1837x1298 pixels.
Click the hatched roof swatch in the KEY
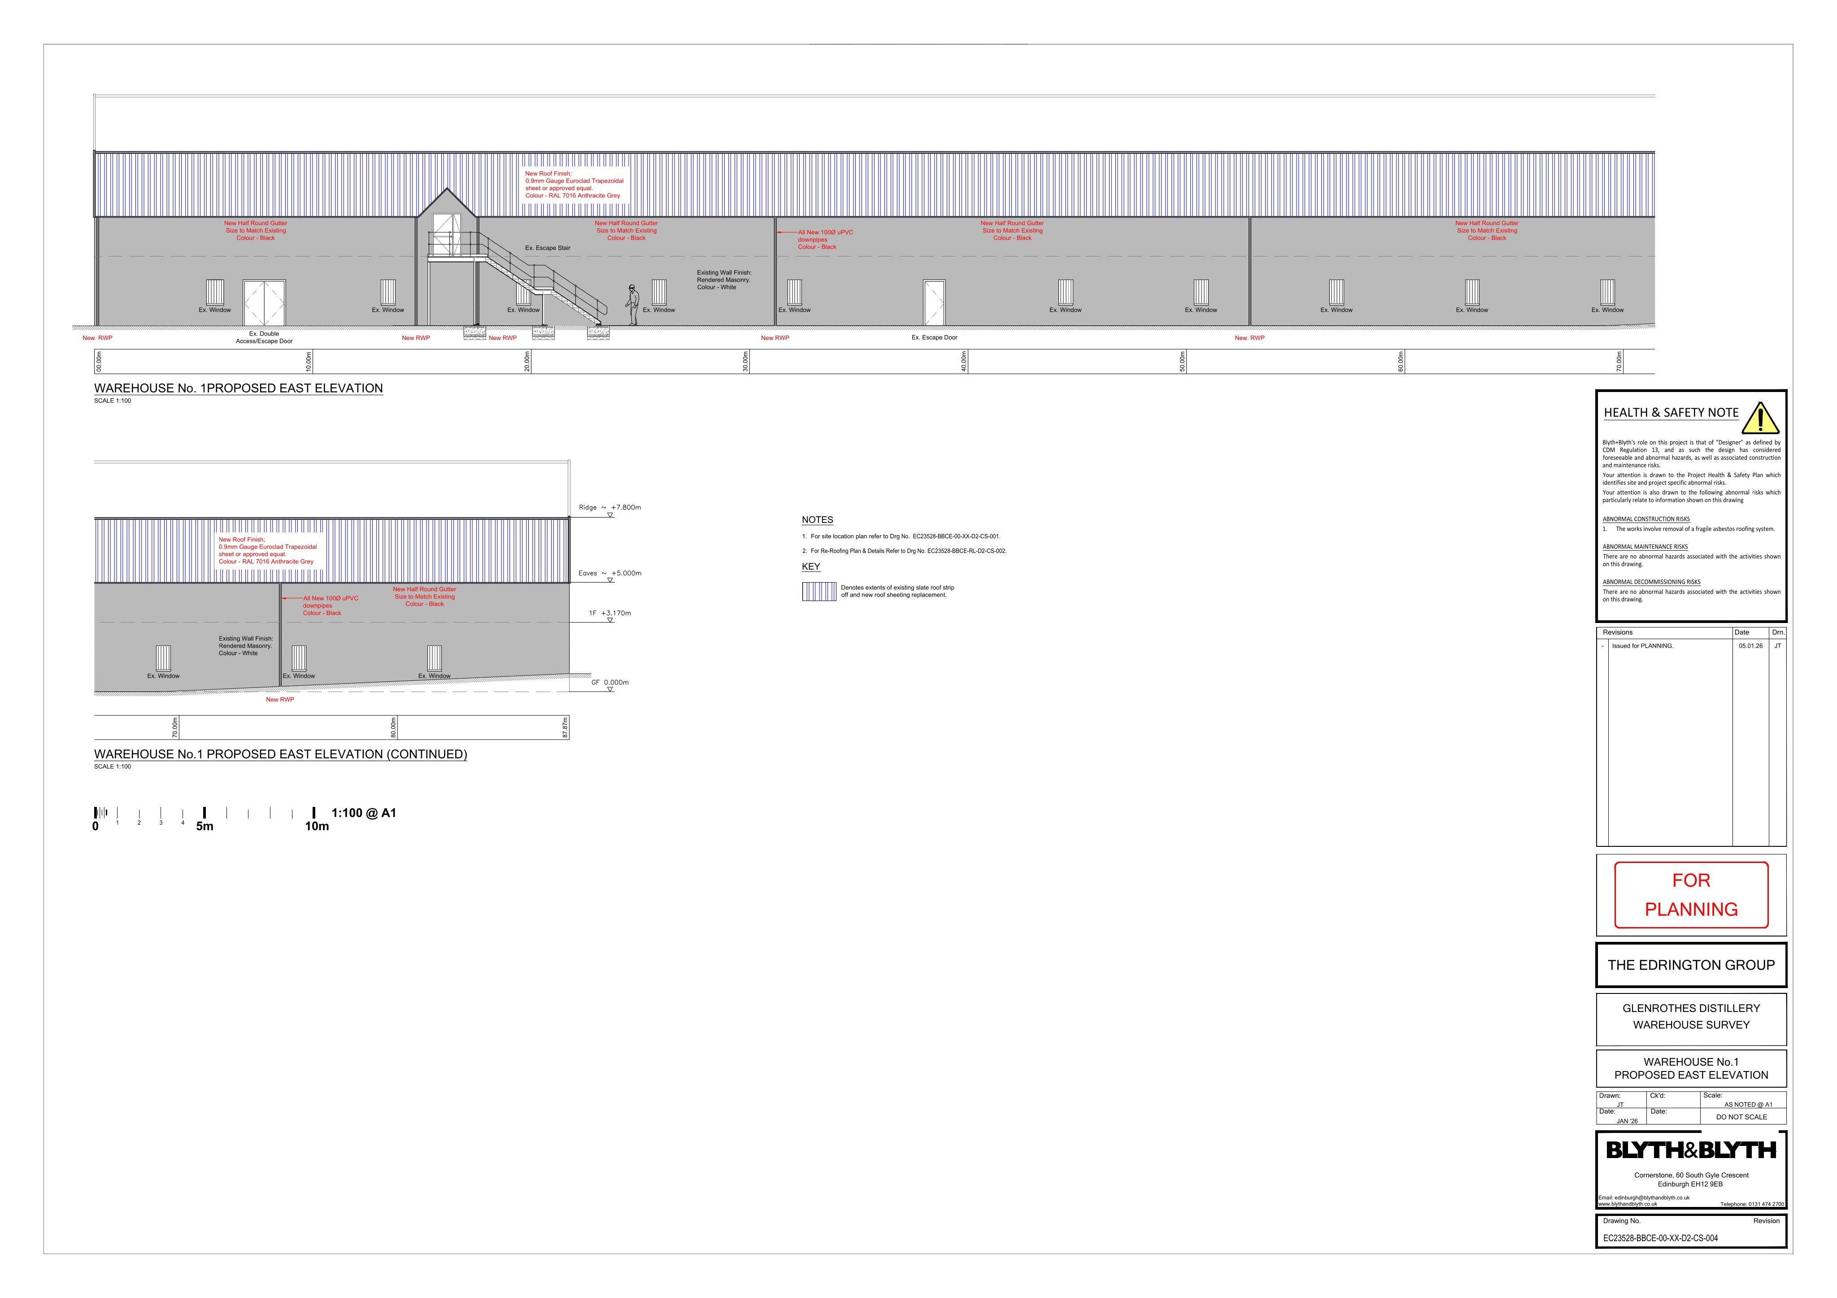coord(819,592)
